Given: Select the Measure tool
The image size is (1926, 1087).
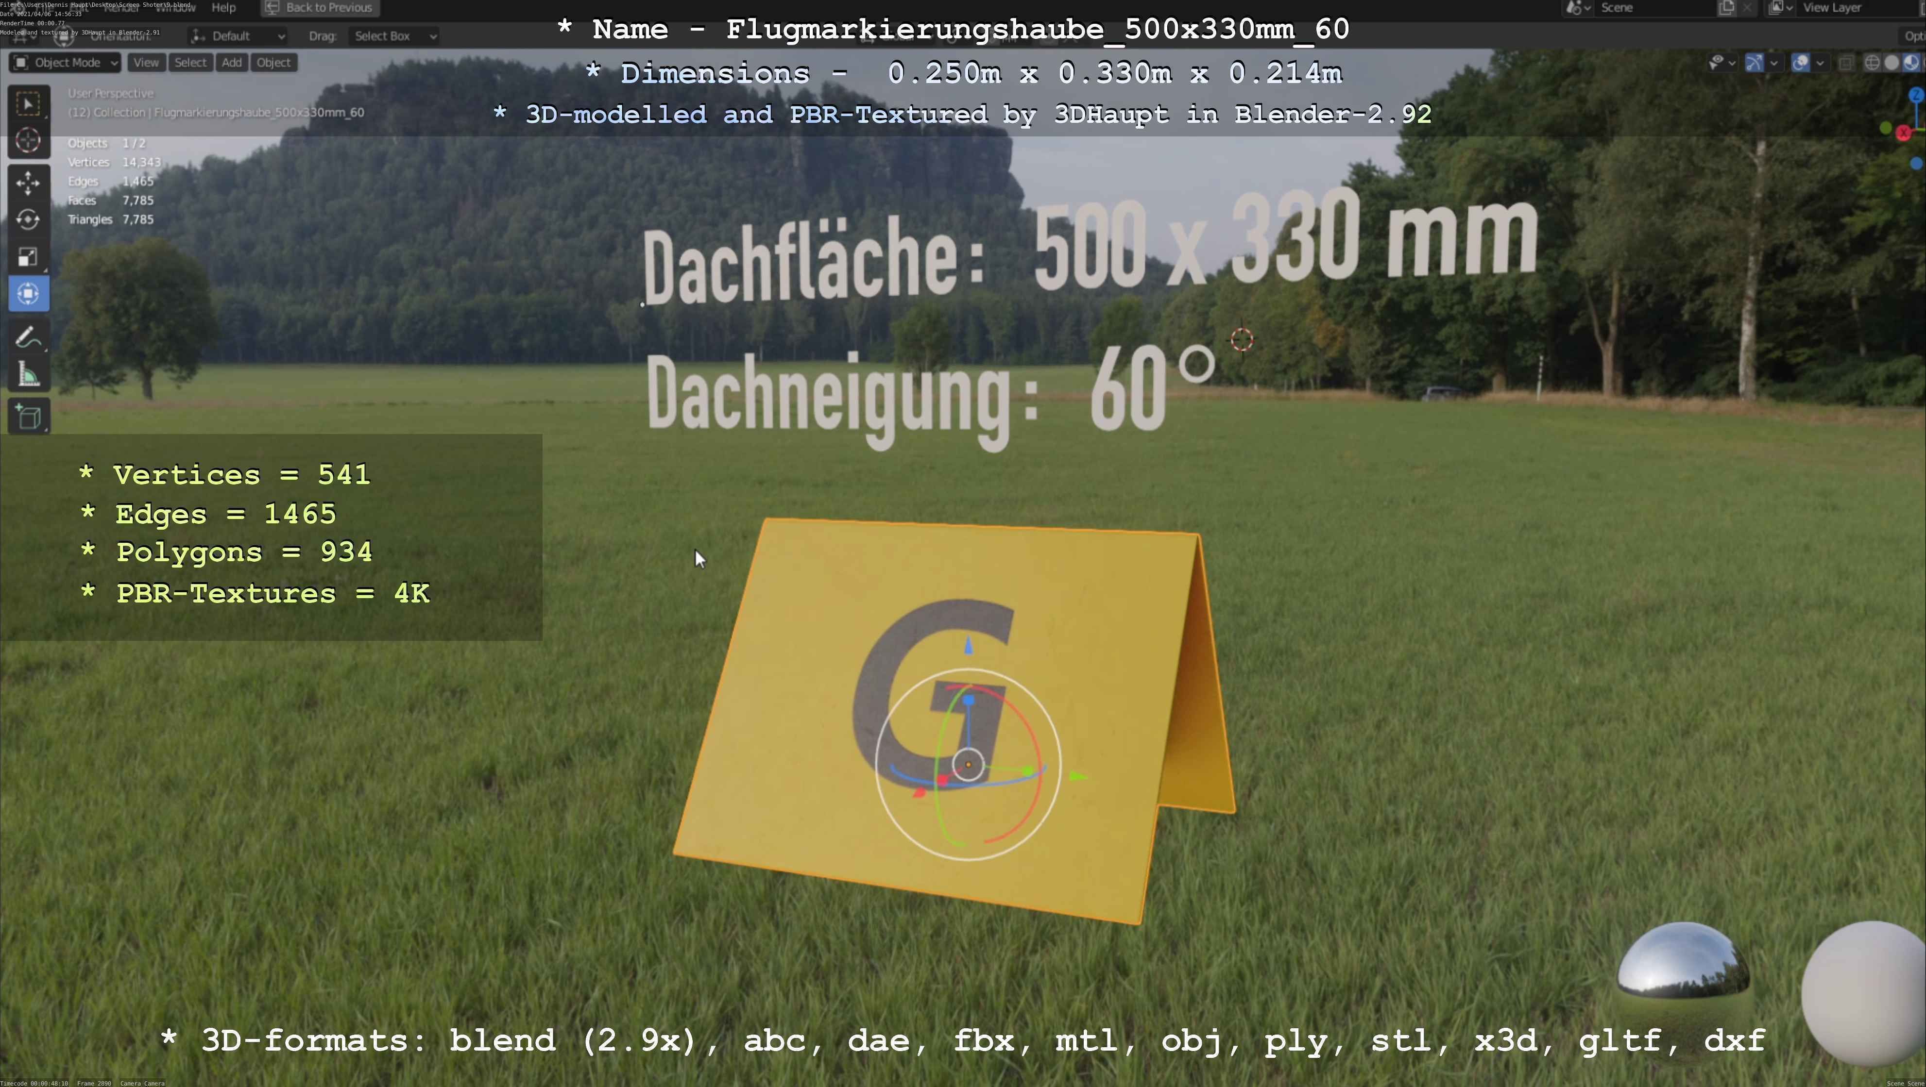Looking at the screenshot, I should 28,374.
